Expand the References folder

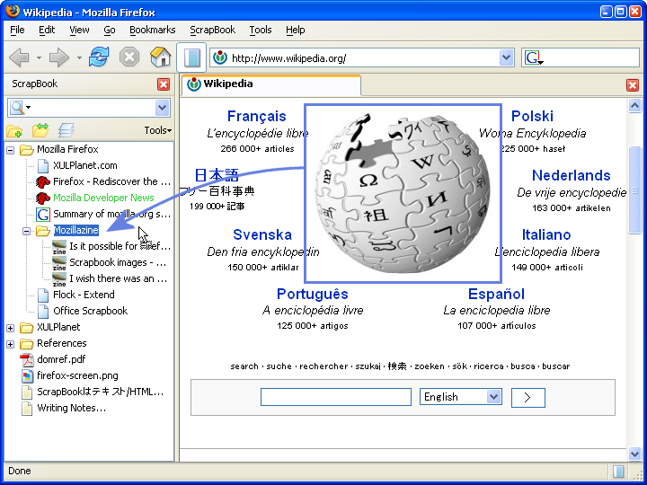click(x=10, y=344)
